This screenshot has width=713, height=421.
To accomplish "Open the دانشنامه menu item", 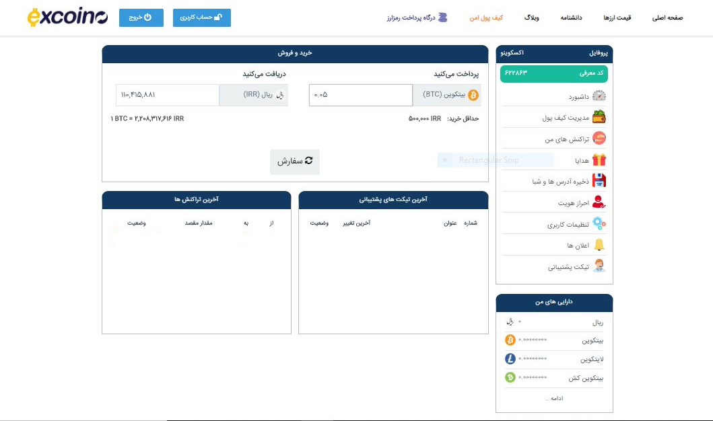I will 571,17.
